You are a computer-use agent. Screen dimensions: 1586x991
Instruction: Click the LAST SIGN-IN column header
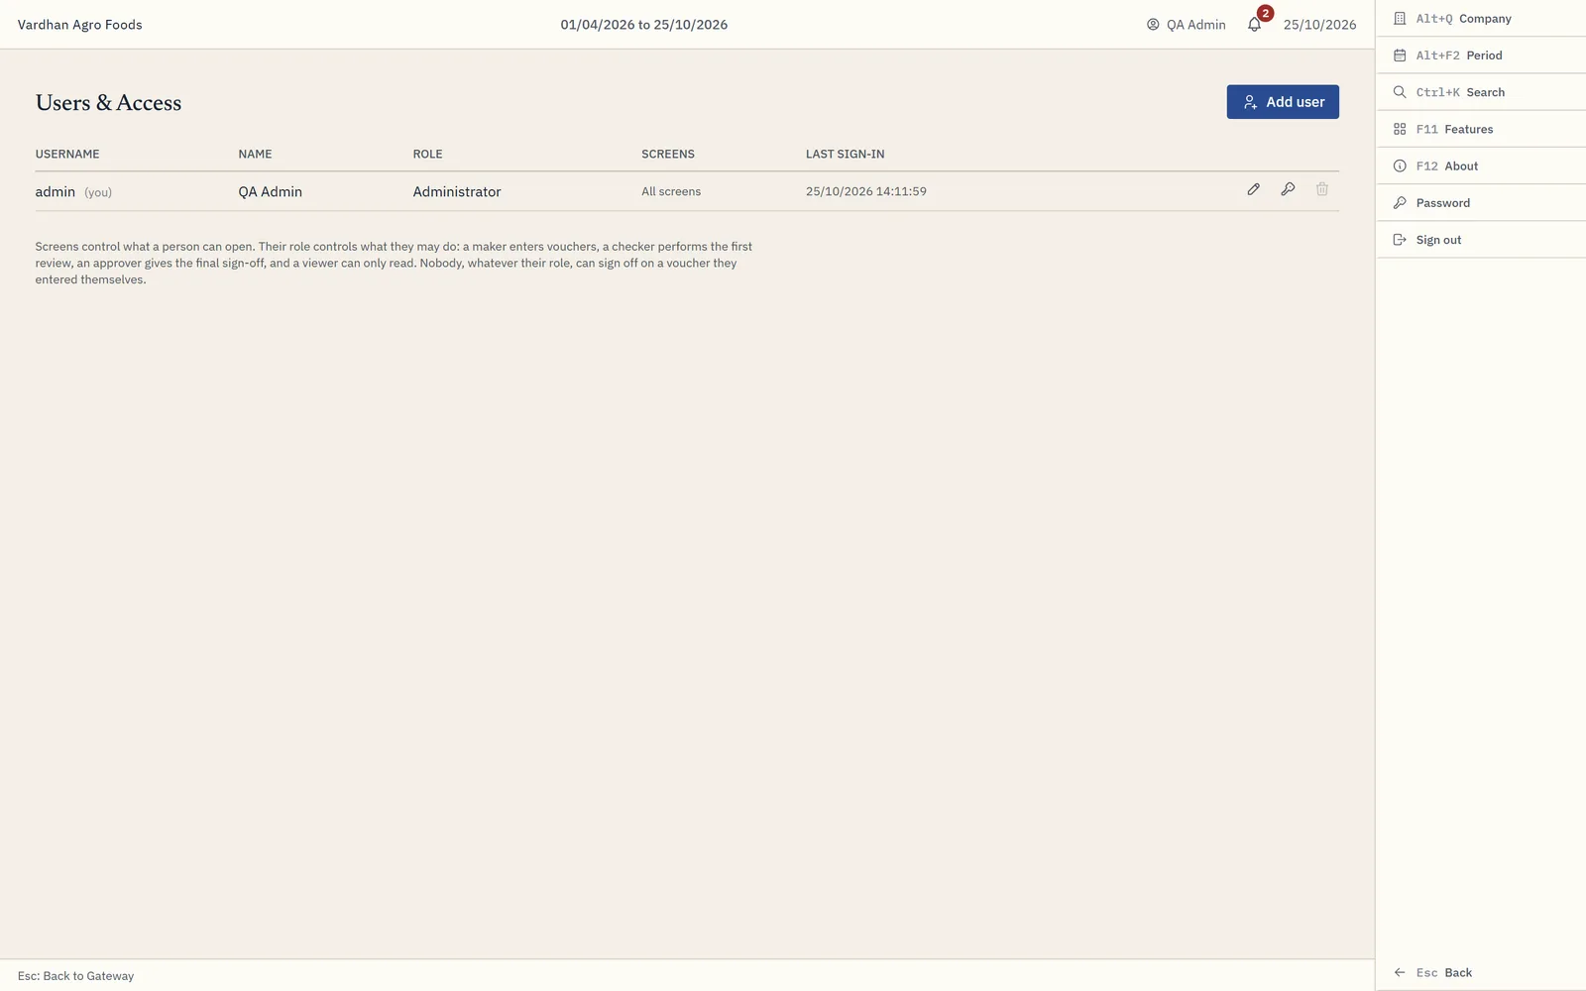pos(845,154)
